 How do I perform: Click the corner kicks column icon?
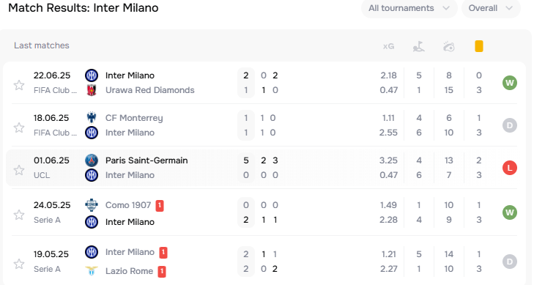click(418, 46)
